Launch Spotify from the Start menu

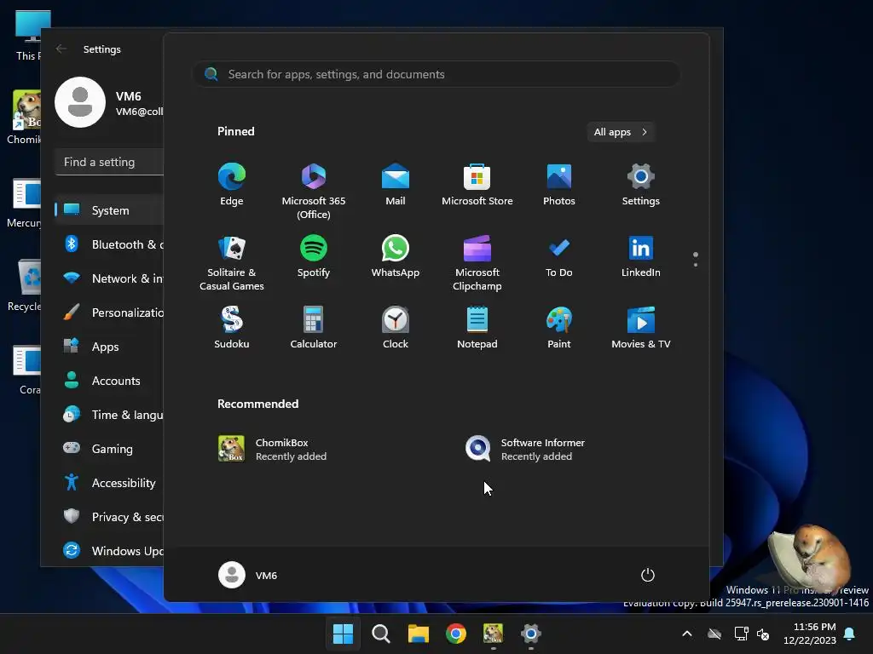coord(314,256)
